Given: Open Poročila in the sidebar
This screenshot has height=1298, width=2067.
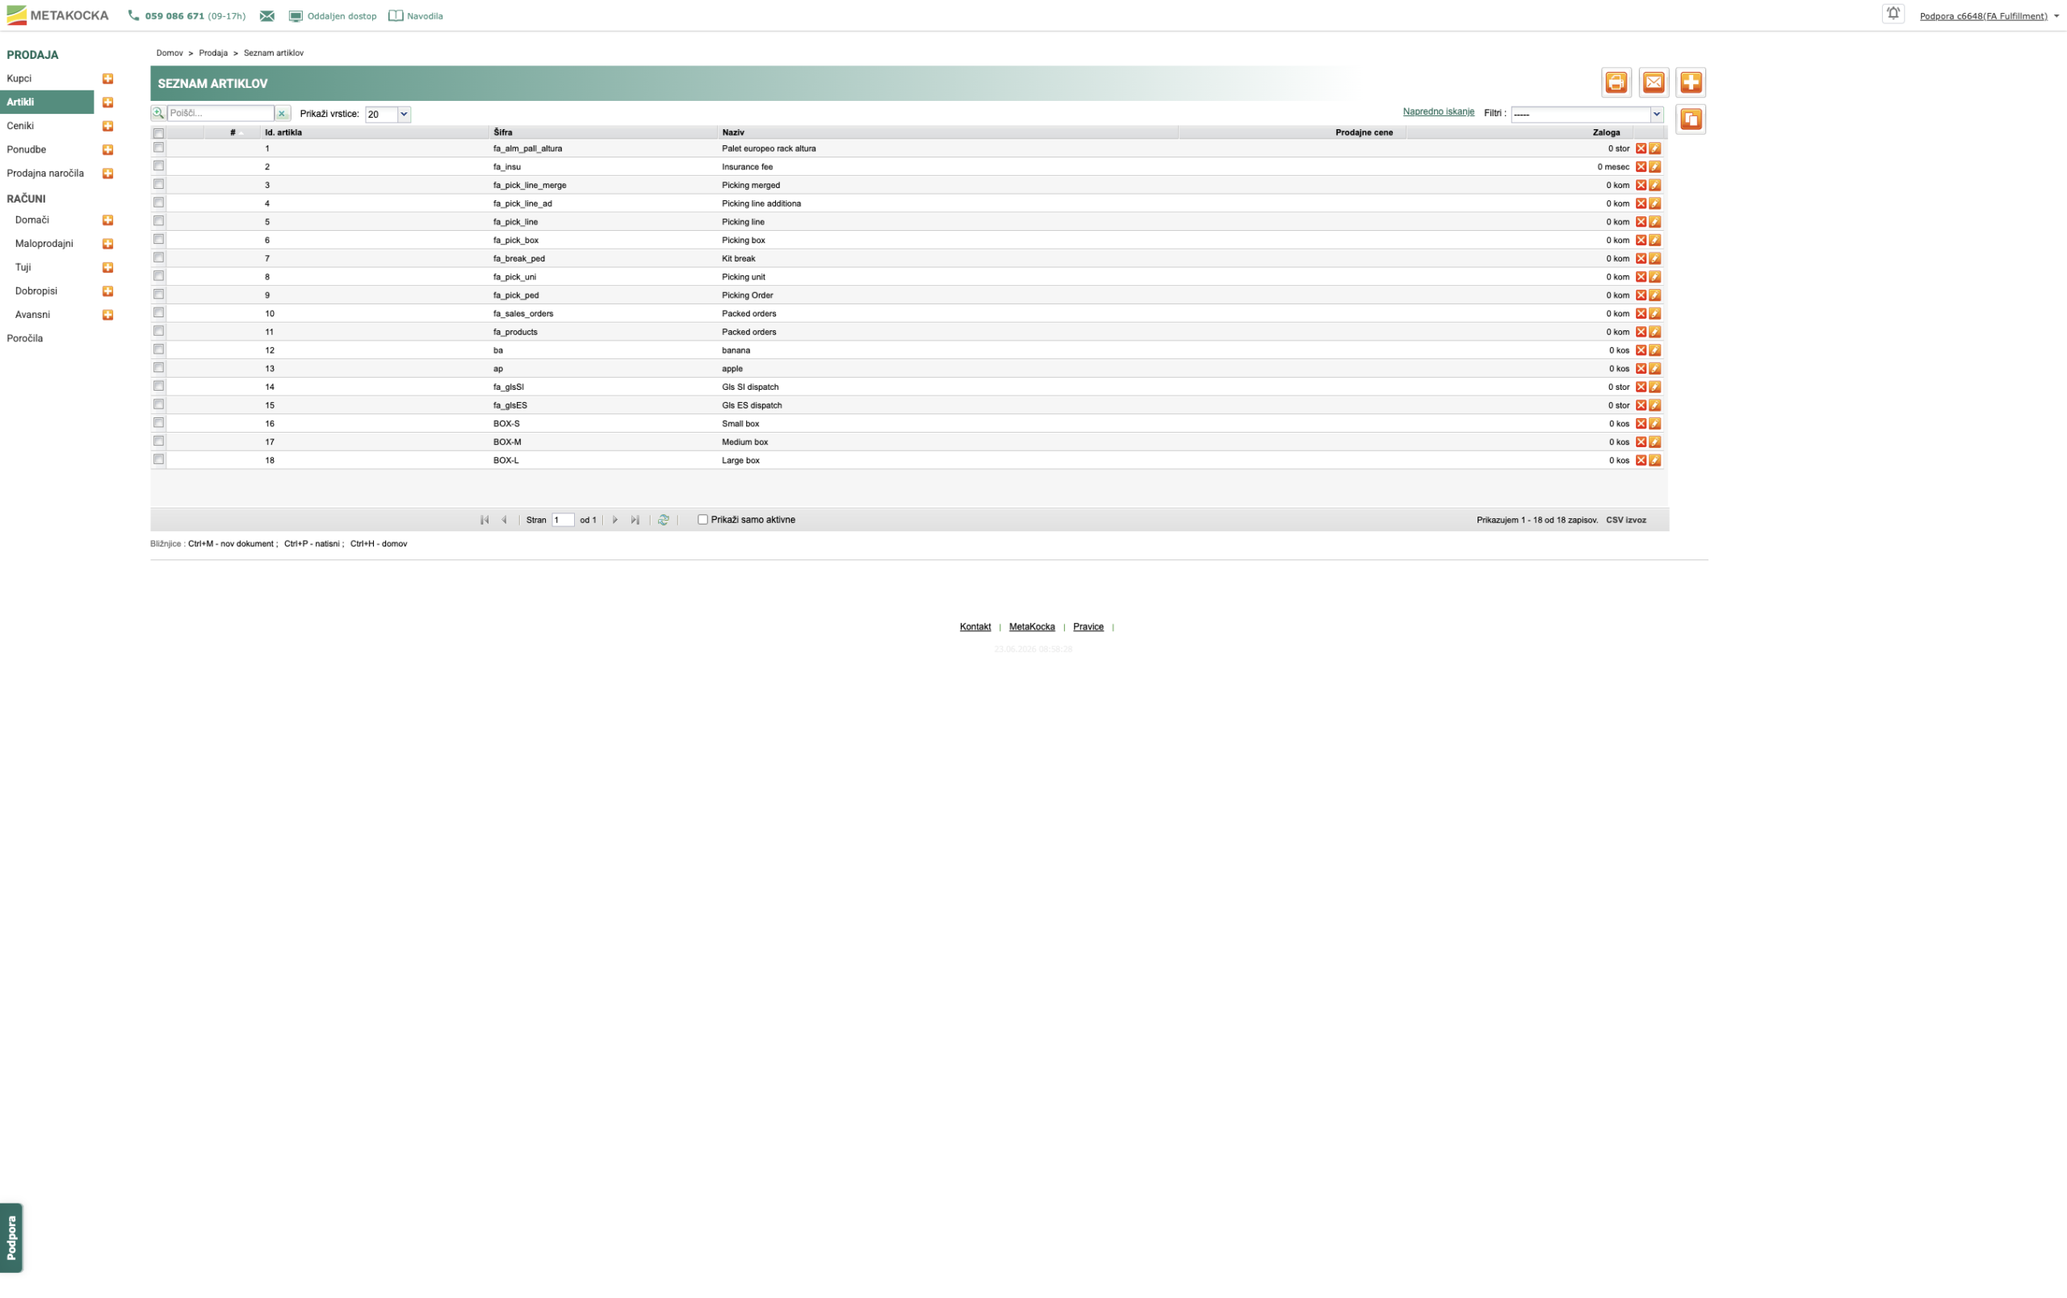Looking at the screenshot, I should pos(25,338).
